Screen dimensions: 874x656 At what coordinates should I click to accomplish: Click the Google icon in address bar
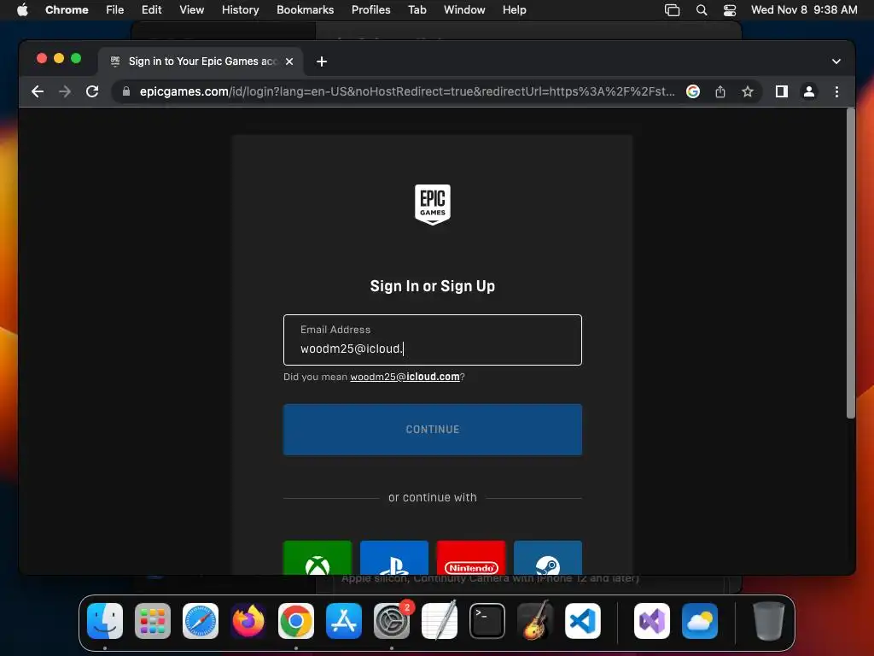tap(693, 91)
